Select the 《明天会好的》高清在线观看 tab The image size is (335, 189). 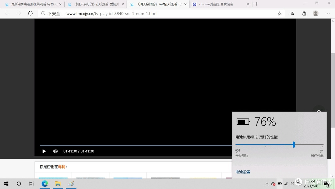[x=158, y=4]
